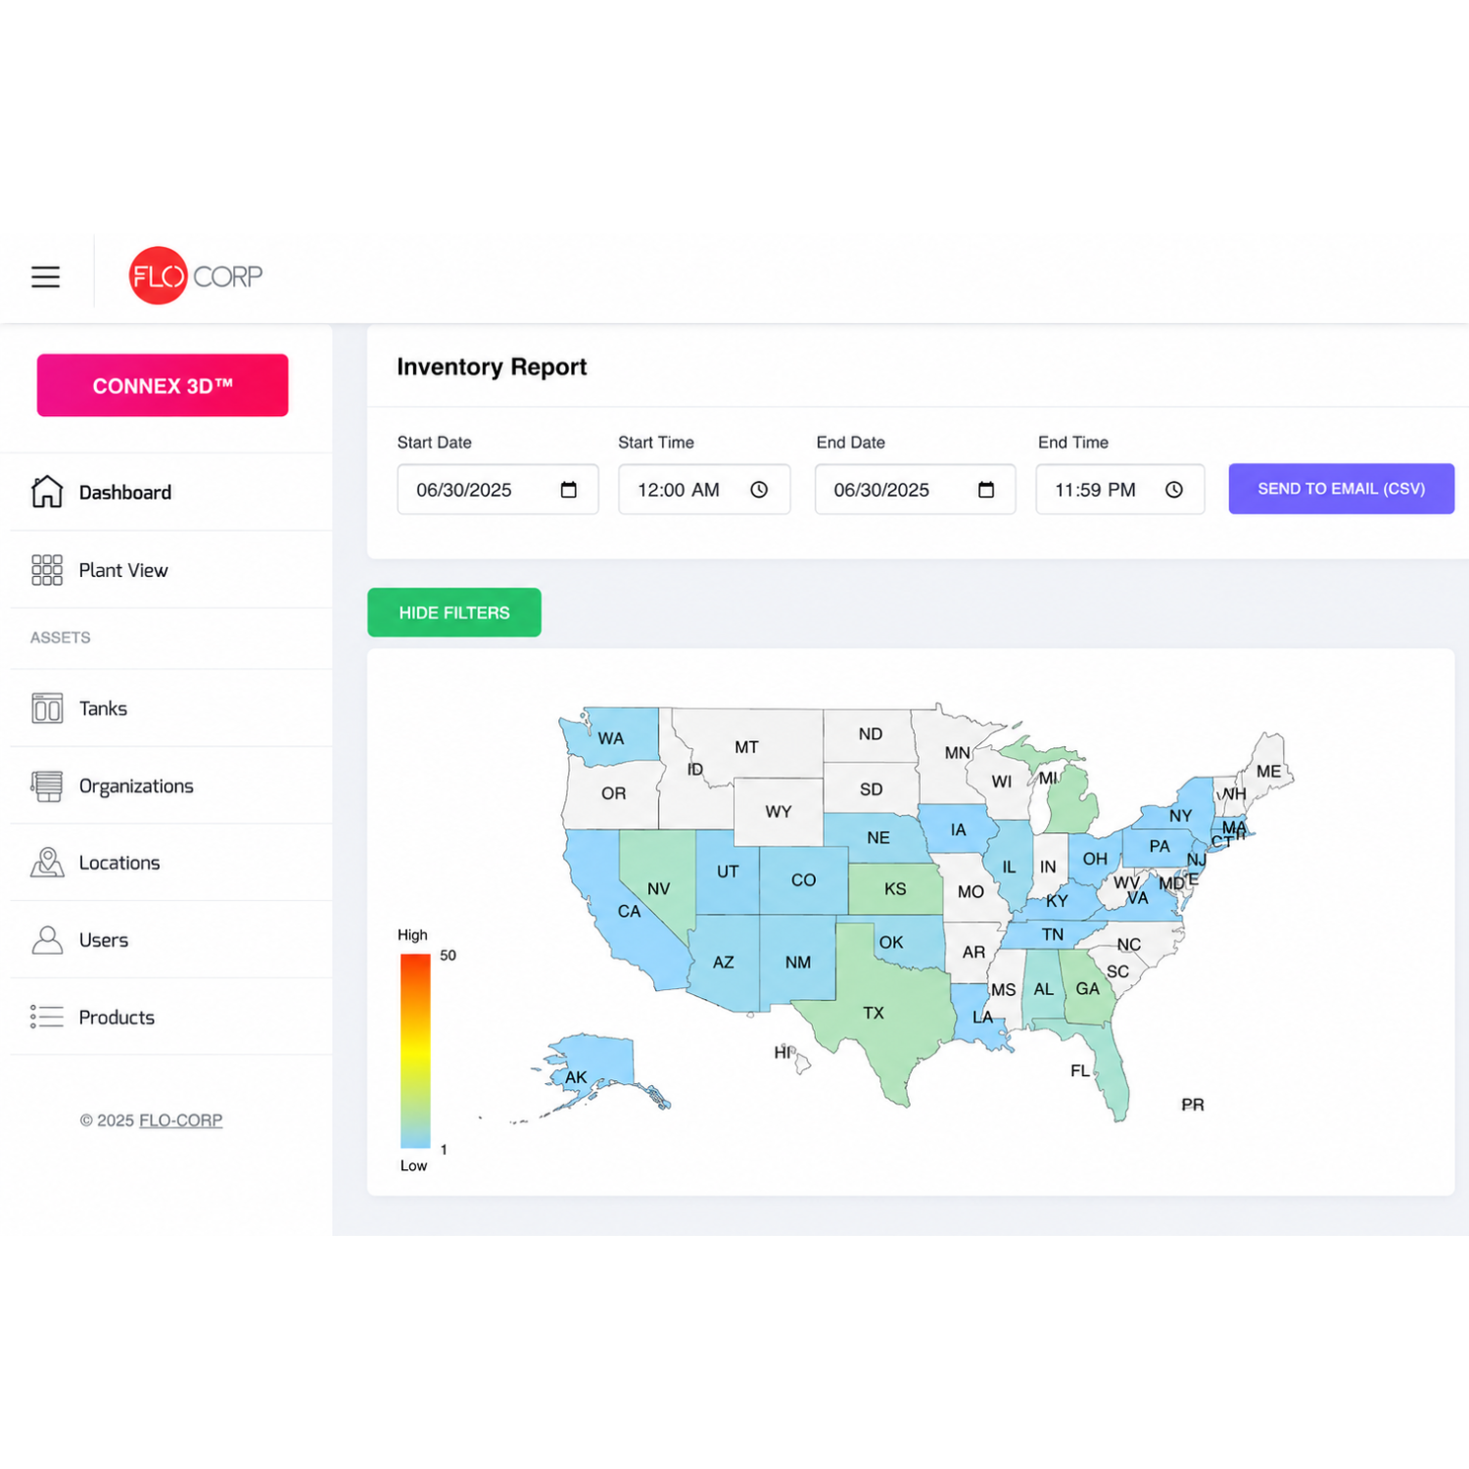Screen dimensions: 1469x1469
Task: Click Ohio (OH) on the map
Action: coord(1095,859)
